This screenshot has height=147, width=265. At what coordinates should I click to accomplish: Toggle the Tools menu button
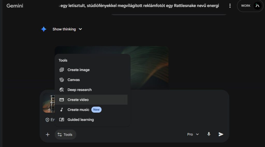(65, 135)
